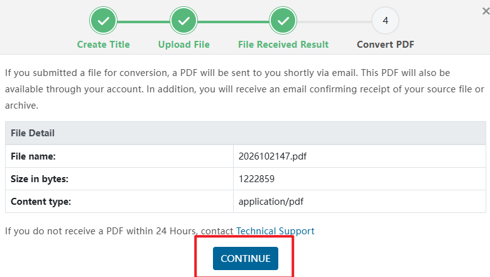
Task: Click the step 4 circle icon
Action: pos(385,21)
